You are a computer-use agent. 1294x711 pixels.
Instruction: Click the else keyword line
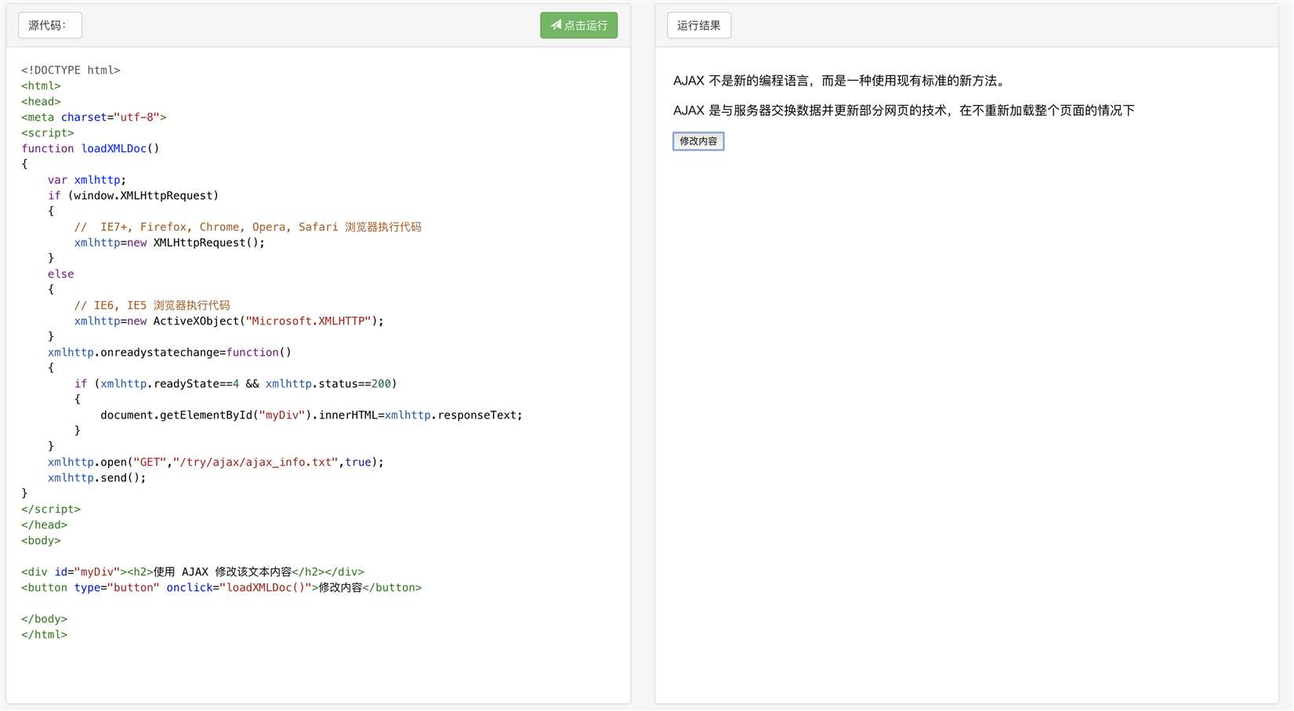coord(61,274)
